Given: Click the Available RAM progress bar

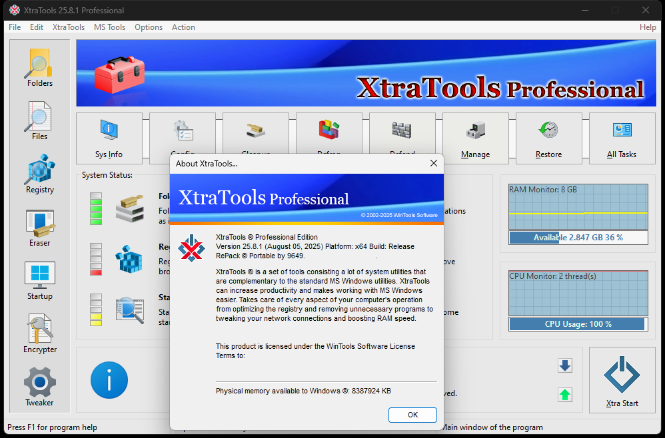Looking at the screenshot, I should [x=578, y=238].
